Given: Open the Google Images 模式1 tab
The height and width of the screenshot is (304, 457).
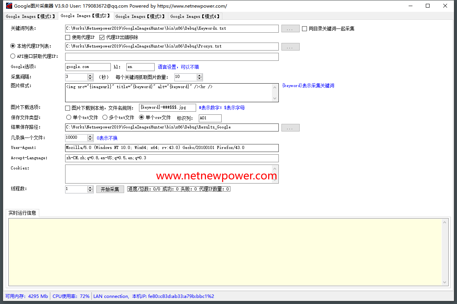Looking at the screenshot, I should (30, 16).
